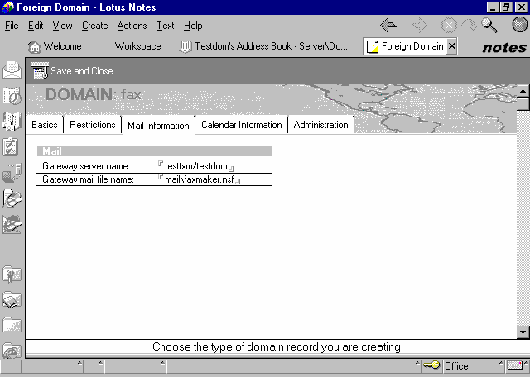Click the mail envelope icon in status bar

click(x=515, y=365)
